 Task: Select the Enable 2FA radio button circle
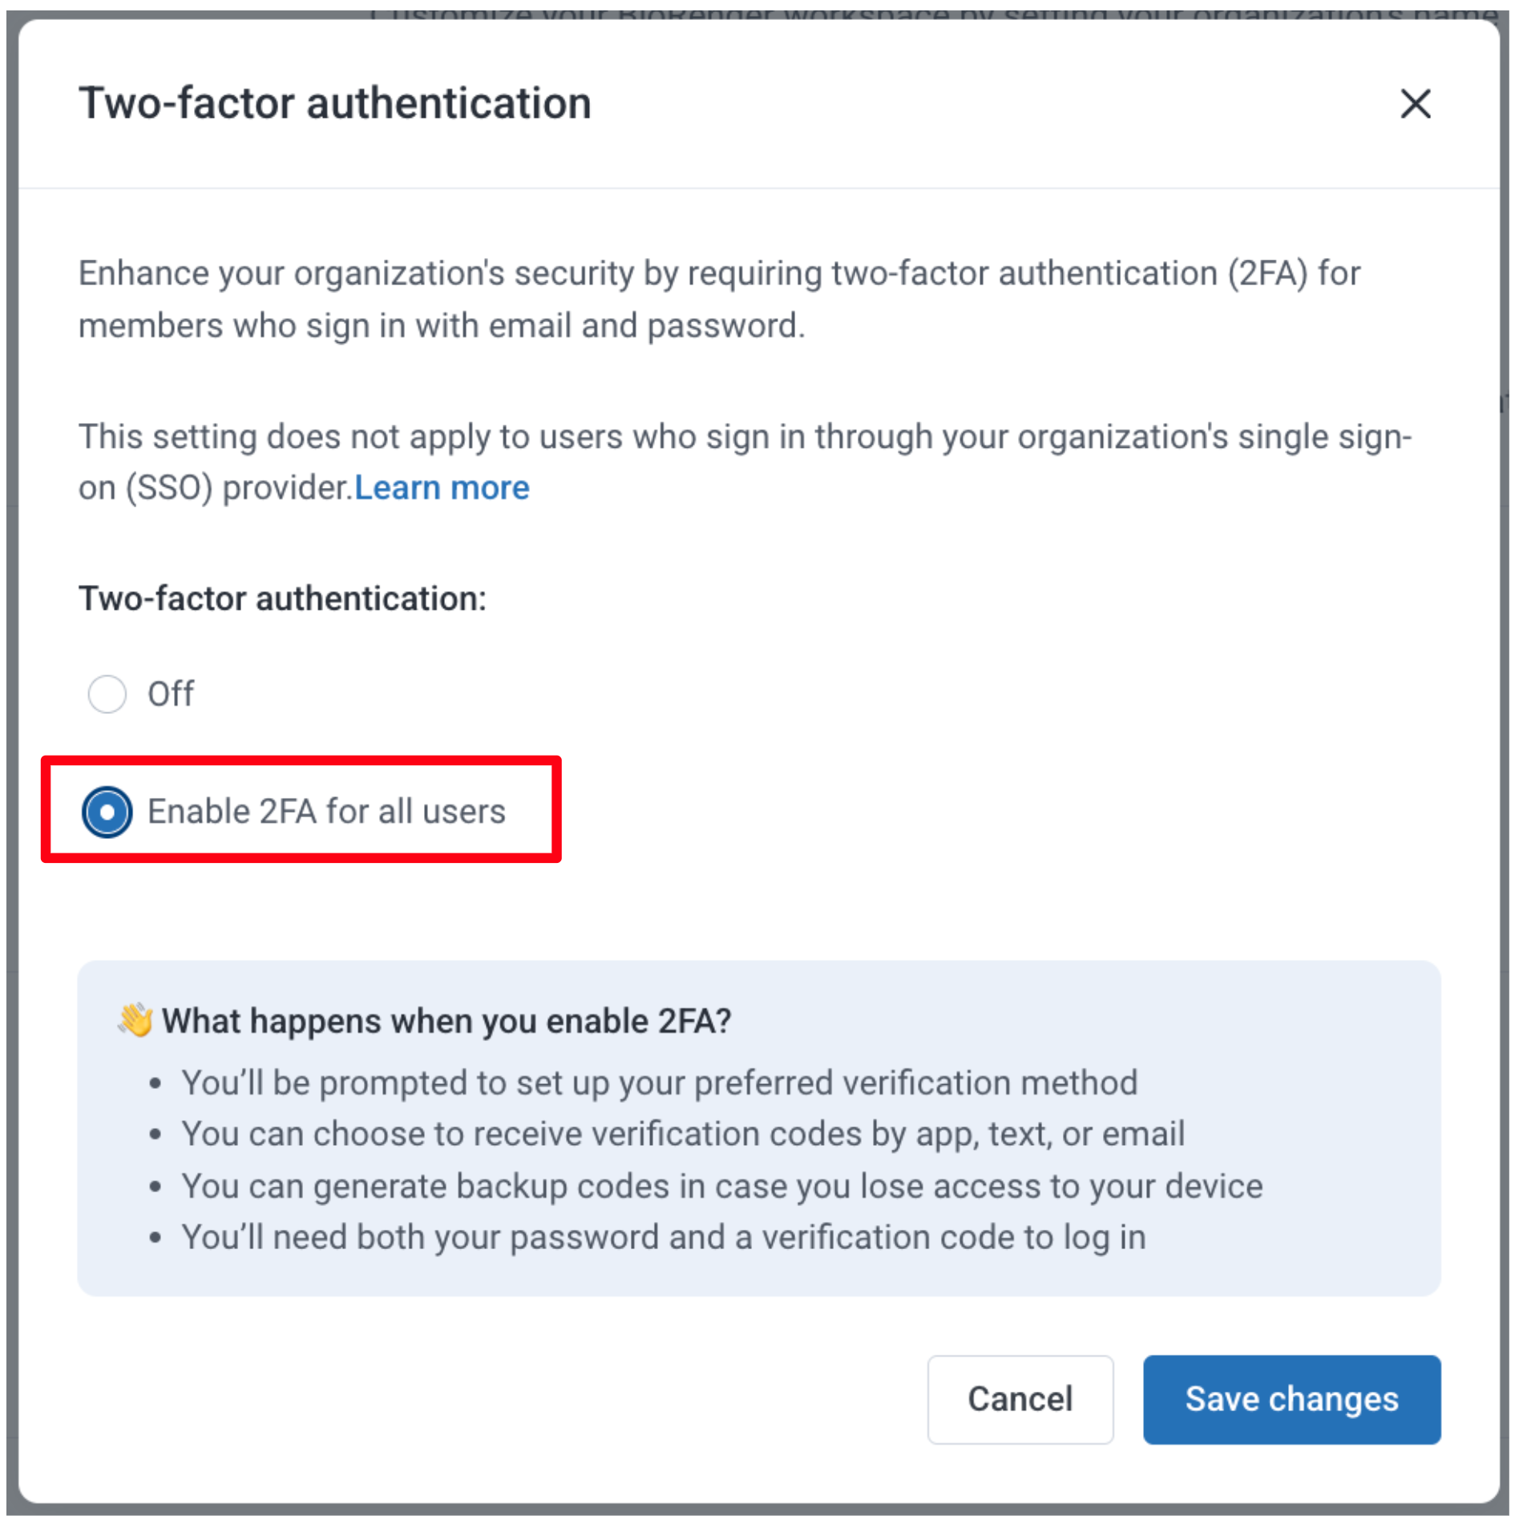(x=107, y=812)
